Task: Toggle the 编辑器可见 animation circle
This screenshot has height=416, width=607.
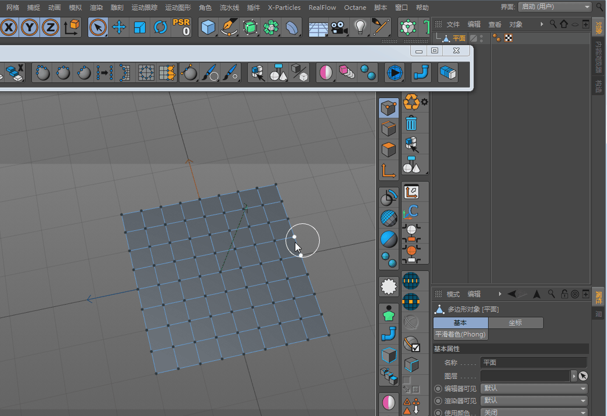Action: pyautogui.click(x=438, y=389)
